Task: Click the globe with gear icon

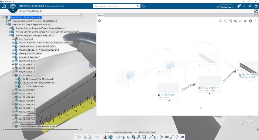Action: coord(134,137)
